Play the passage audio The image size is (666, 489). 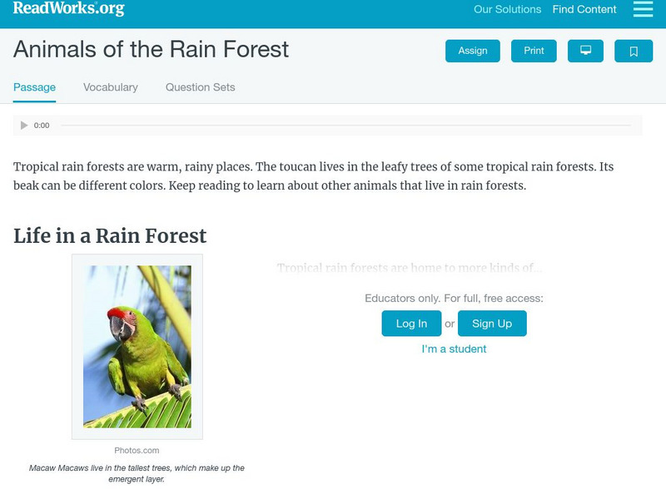pyautogui.click(x=24, y=126)
